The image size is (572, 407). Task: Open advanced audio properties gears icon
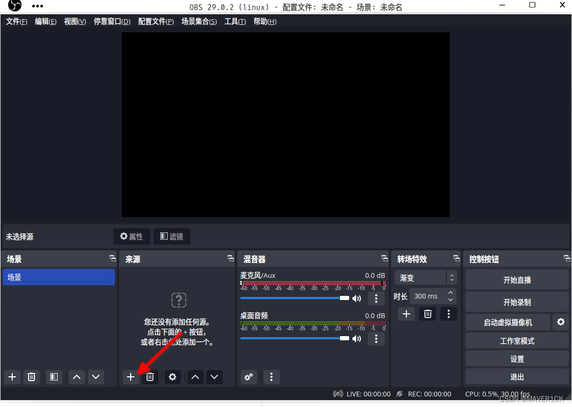[249, 377]
